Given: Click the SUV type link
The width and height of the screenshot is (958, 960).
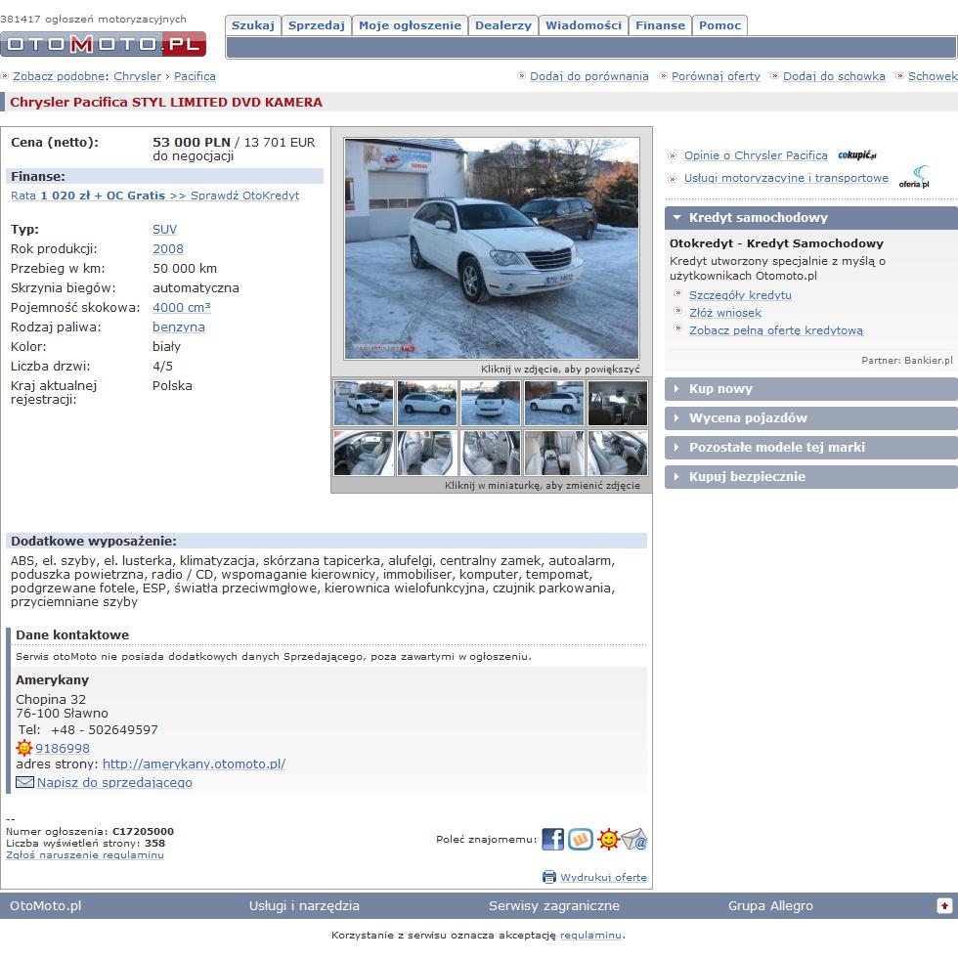Looking at the screenshot, I should (164, 229).
